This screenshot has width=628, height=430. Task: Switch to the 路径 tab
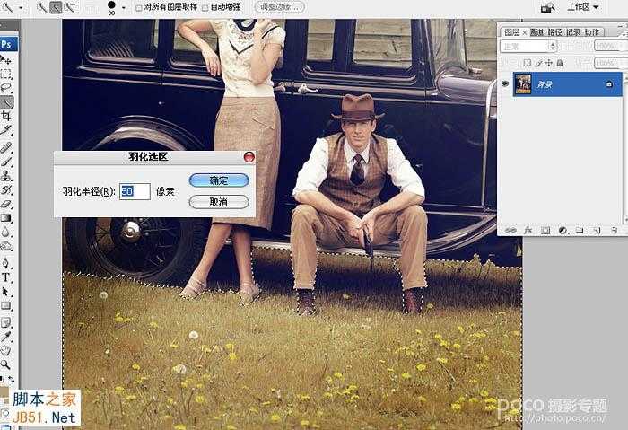555,32
